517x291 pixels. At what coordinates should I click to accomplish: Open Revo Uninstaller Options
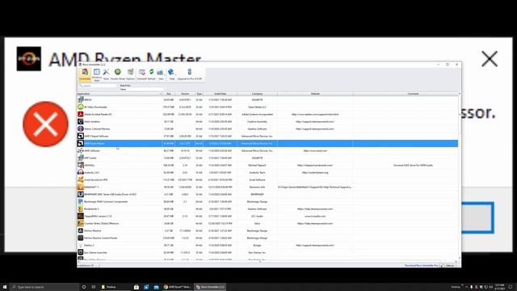point(131,74)
